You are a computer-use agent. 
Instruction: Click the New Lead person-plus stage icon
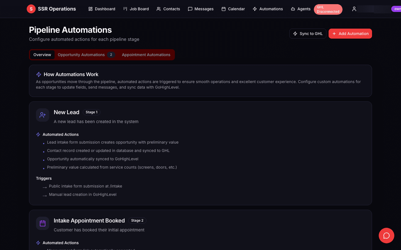[42, 115]
